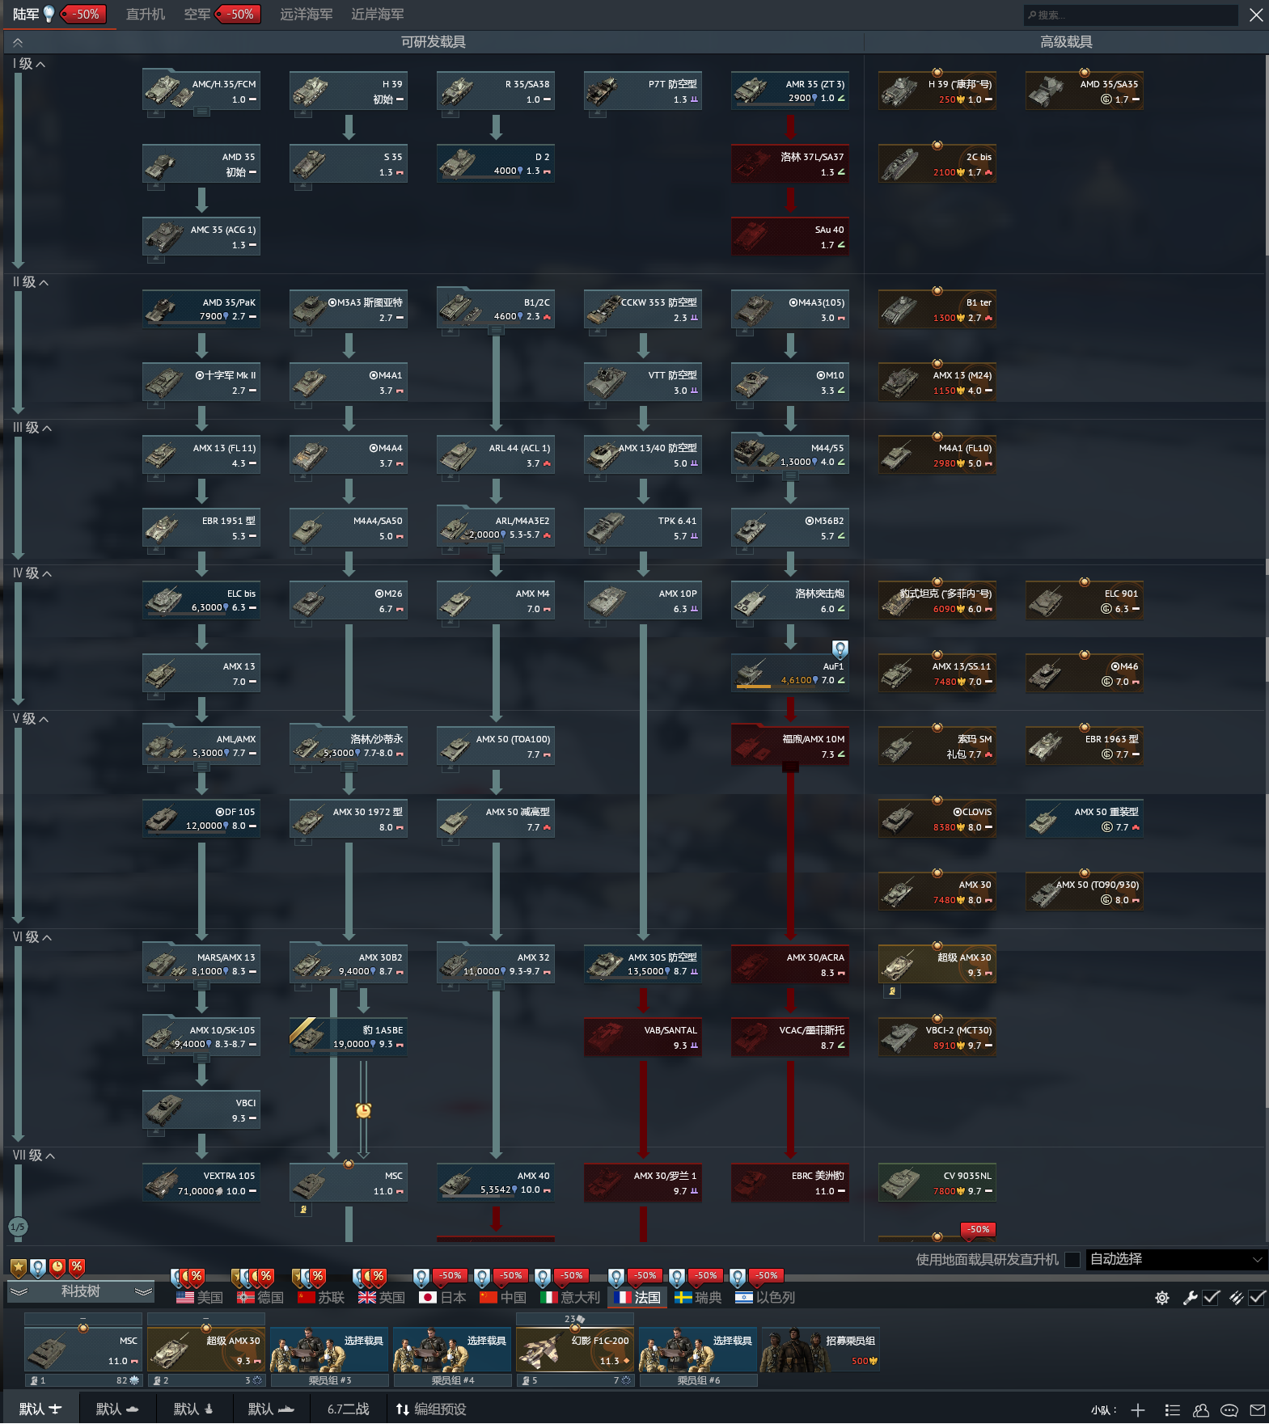Click the research bonus icon above 瑞典
This screenshot has height=1424, width=1269.
click(x=677, y=1278)
